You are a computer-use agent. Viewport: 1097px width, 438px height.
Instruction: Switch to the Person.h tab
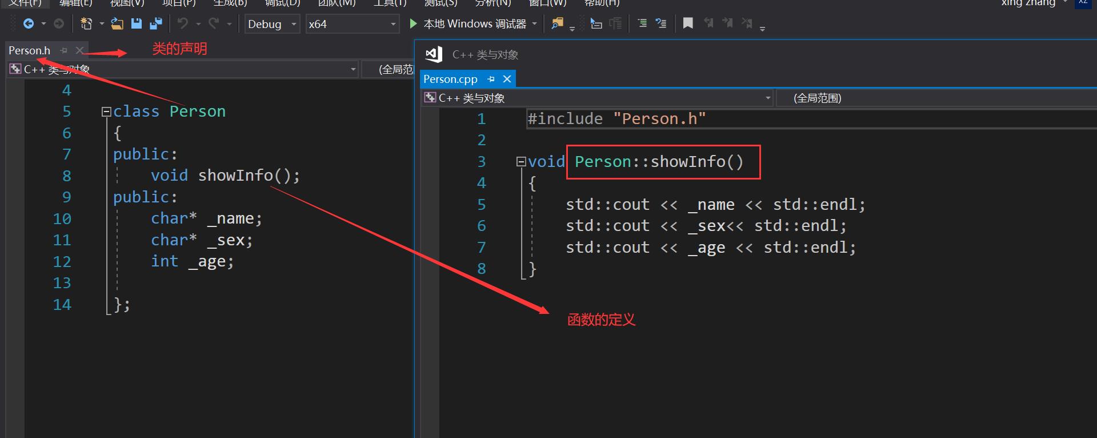[29, 50]
